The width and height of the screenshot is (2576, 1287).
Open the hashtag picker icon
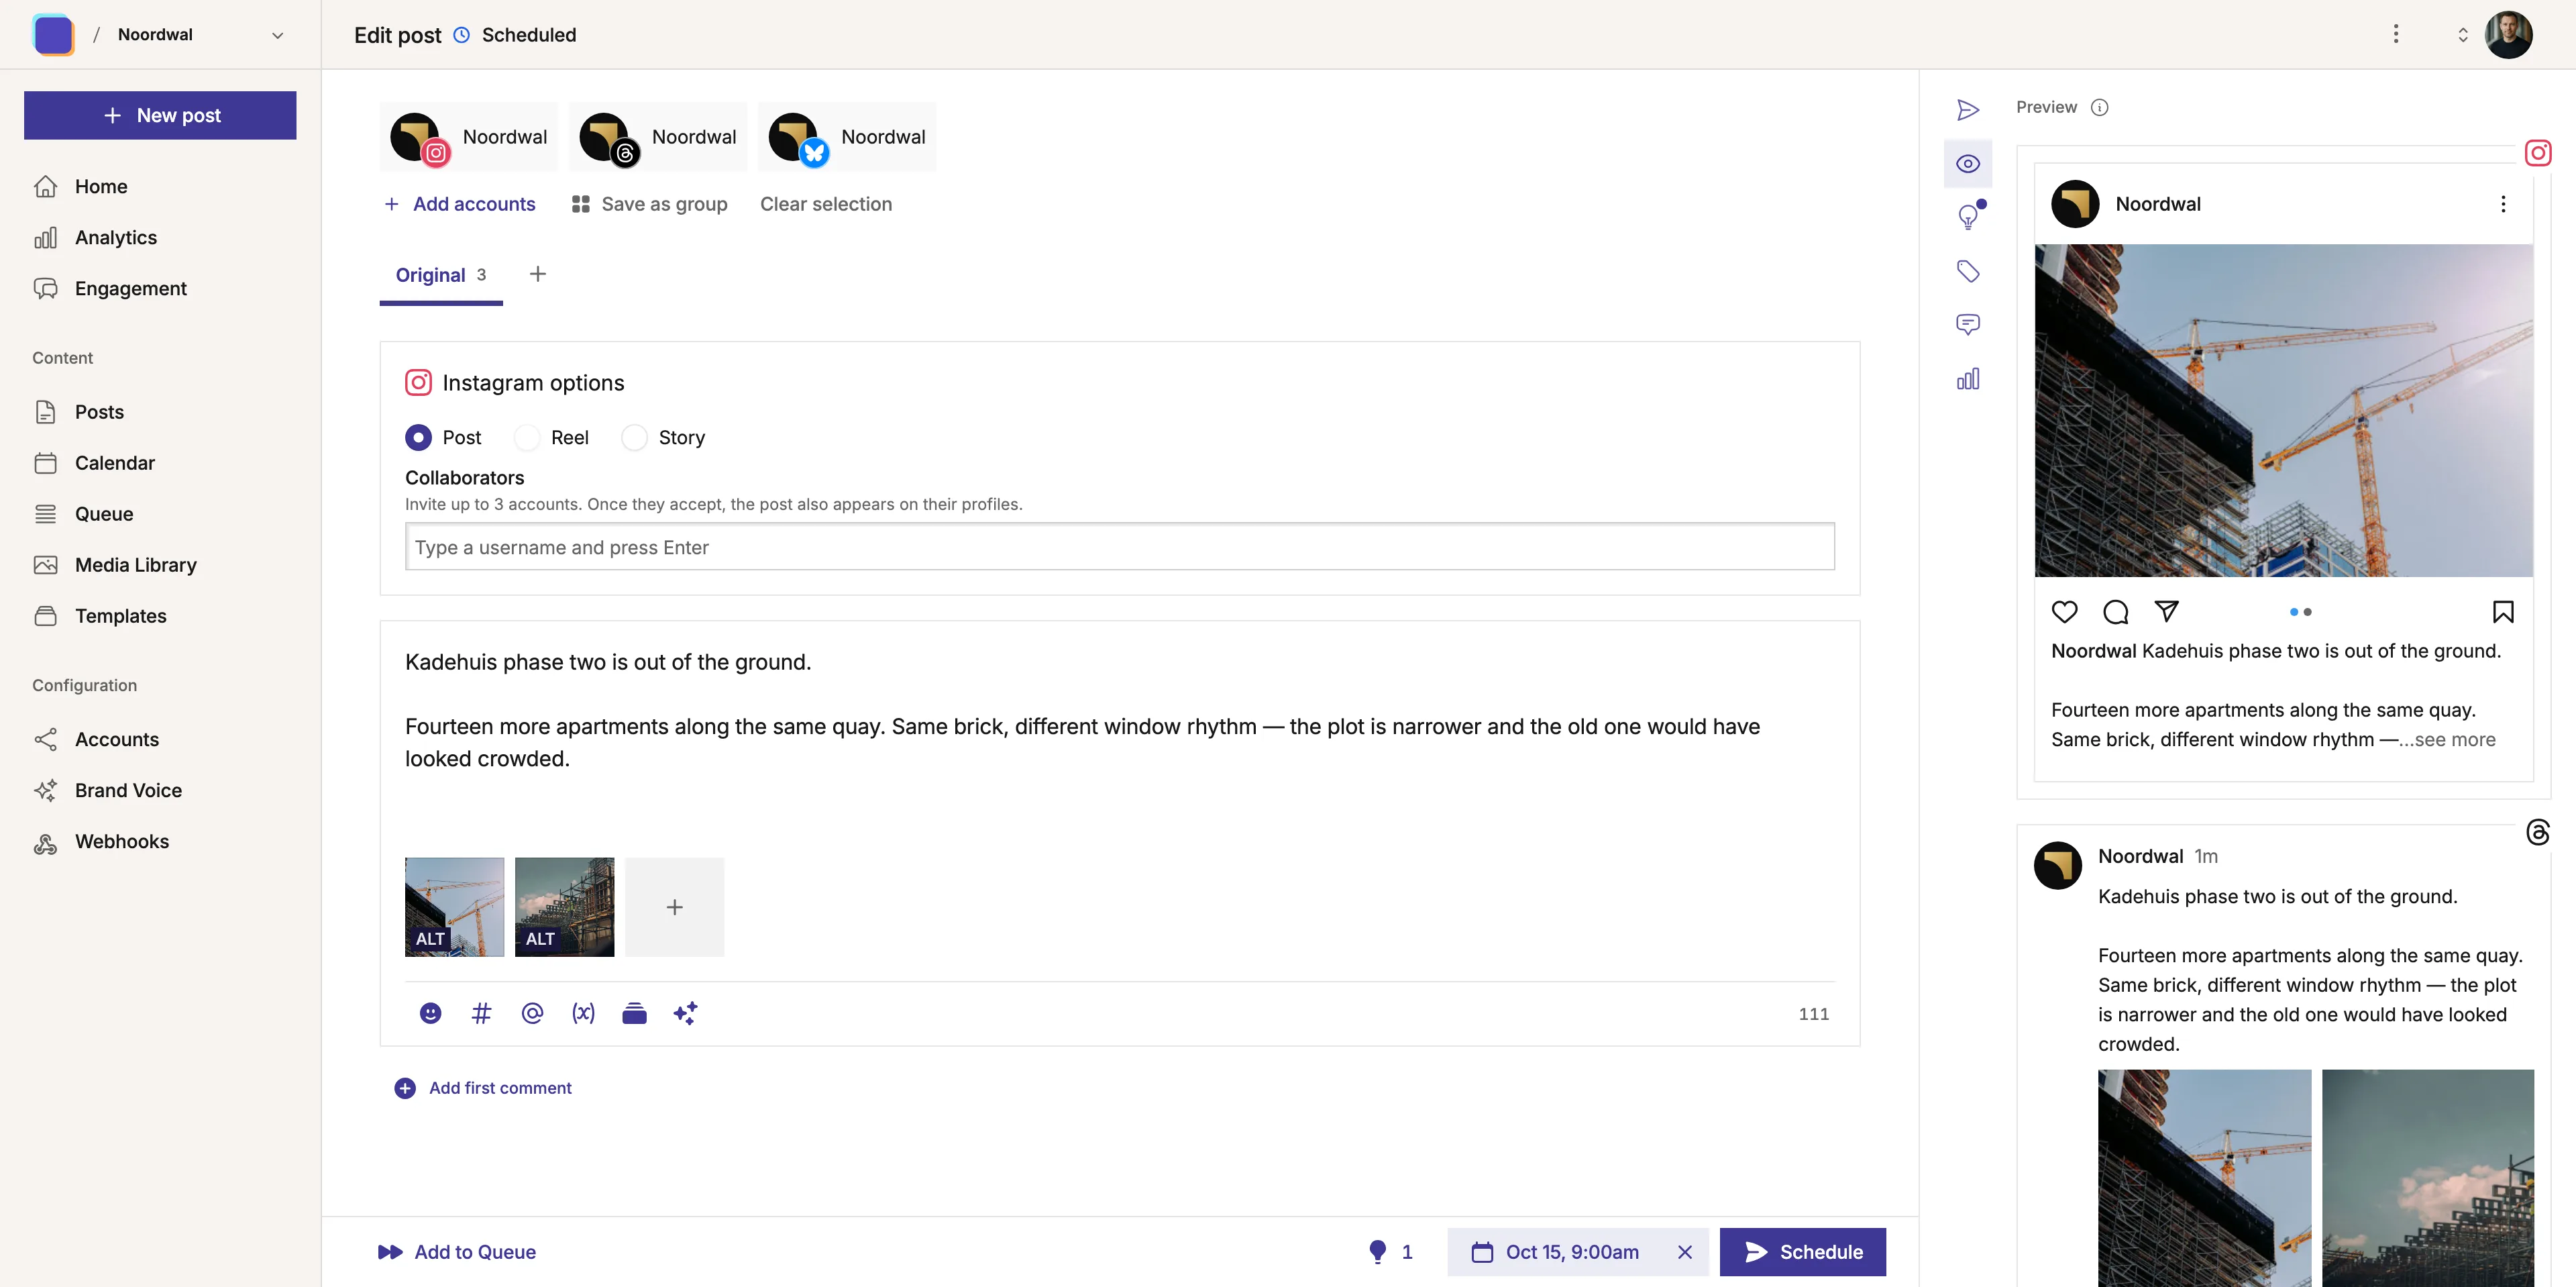point(481,1013)
